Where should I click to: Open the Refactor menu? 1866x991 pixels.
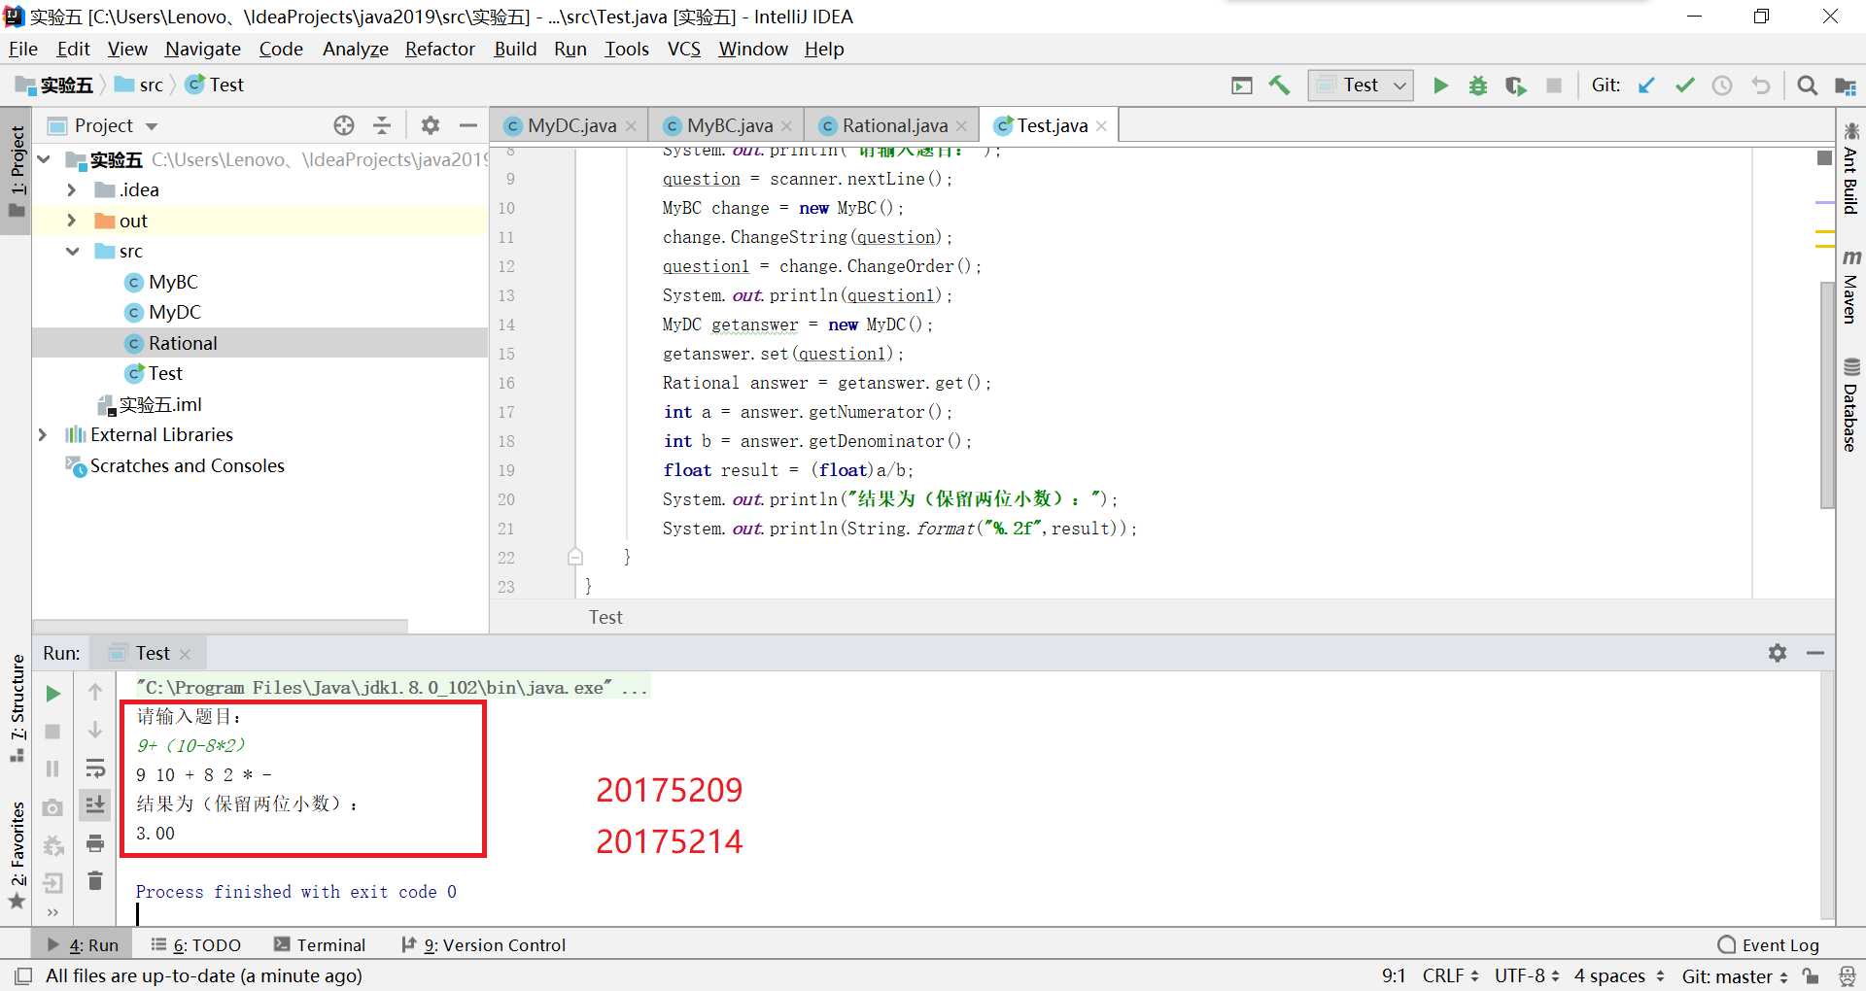point(439,50)
